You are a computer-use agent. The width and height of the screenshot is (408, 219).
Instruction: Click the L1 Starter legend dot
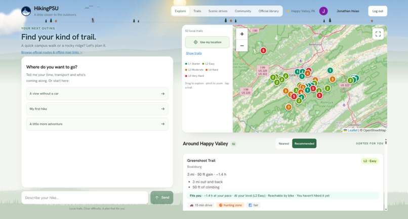(x=186, y=64)
